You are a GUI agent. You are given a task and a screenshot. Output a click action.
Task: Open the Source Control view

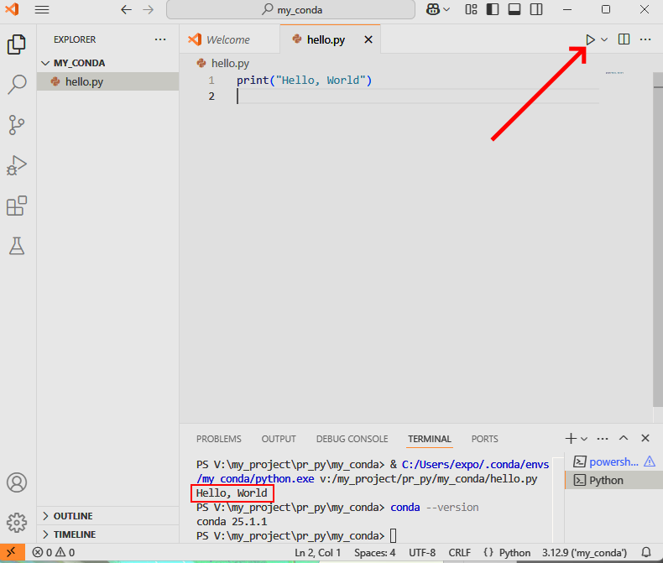click(17, 125)
